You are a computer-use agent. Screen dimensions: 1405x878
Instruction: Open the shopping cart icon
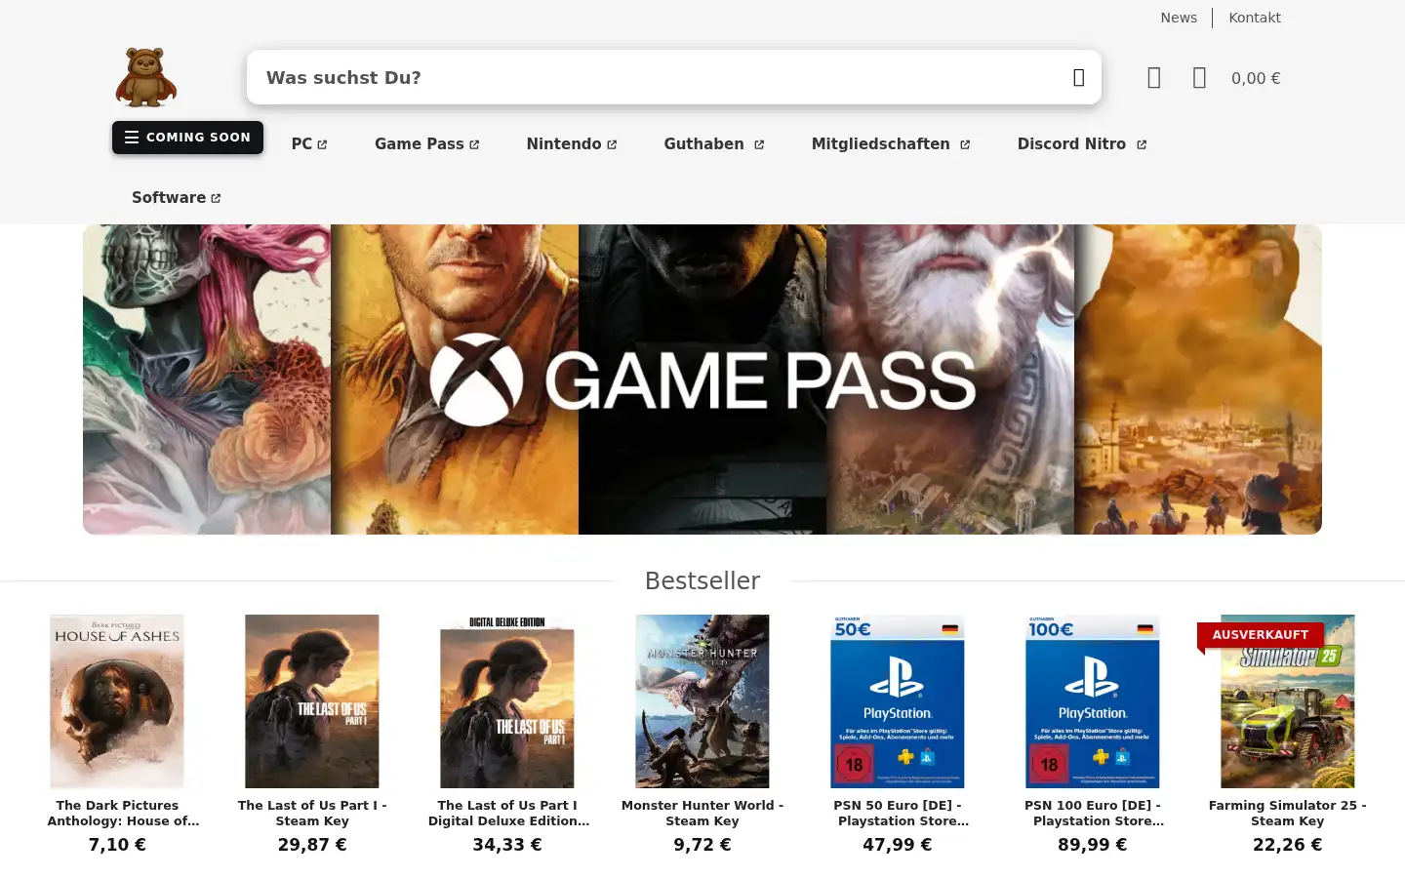tap(1199, 78)
